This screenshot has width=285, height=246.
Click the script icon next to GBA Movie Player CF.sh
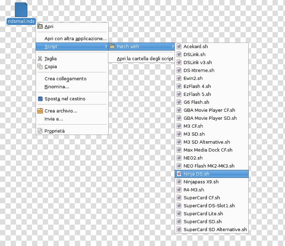pos(179,110)
